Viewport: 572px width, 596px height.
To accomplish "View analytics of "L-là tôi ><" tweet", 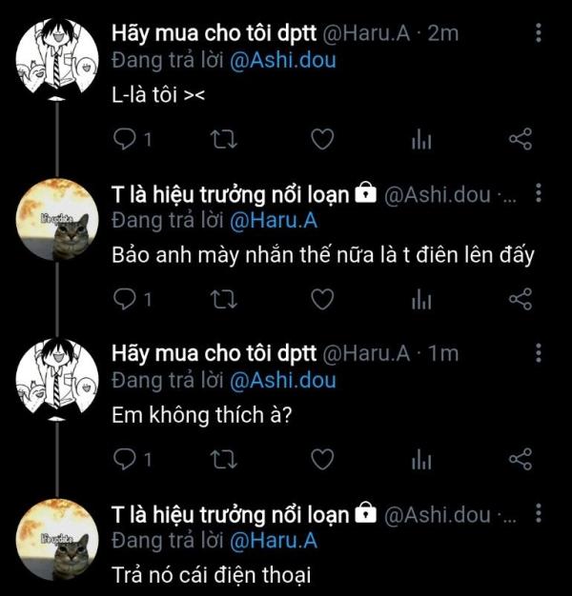I will (421, 139).
